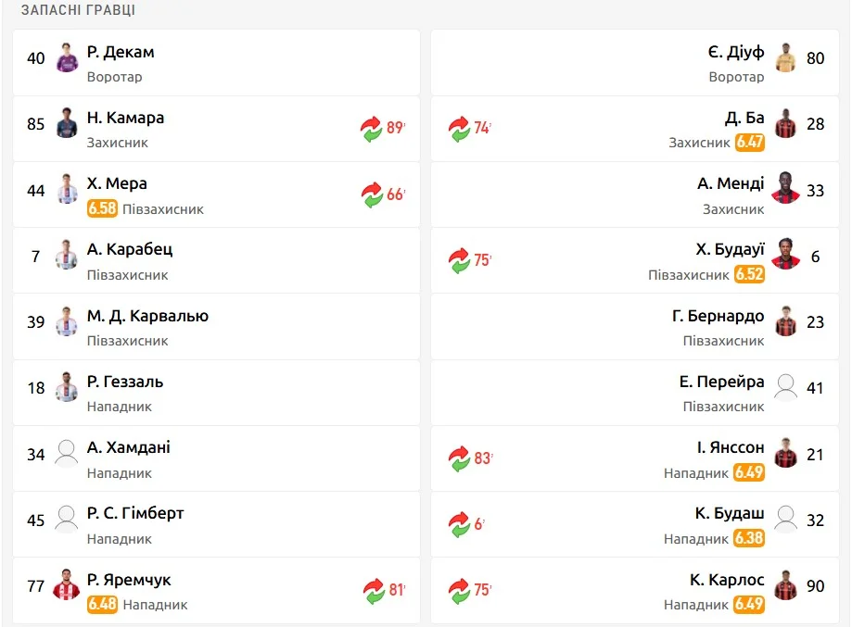This screenshot has height=627, width=852.
Task: Click rating badge 6.38 for К. Будаш
Action: click(x=749, y=538)
